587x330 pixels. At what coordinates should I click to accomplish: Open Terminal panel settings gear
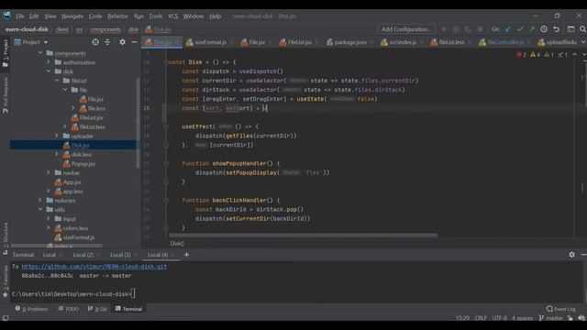pos(571,255)
